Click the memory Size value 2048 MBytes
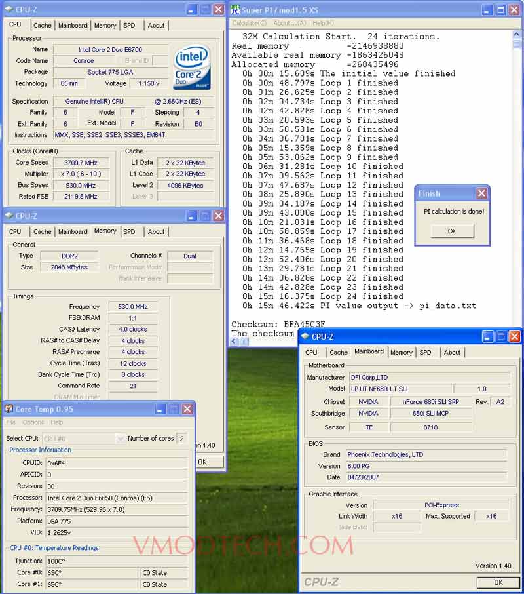 pos(69,267)
